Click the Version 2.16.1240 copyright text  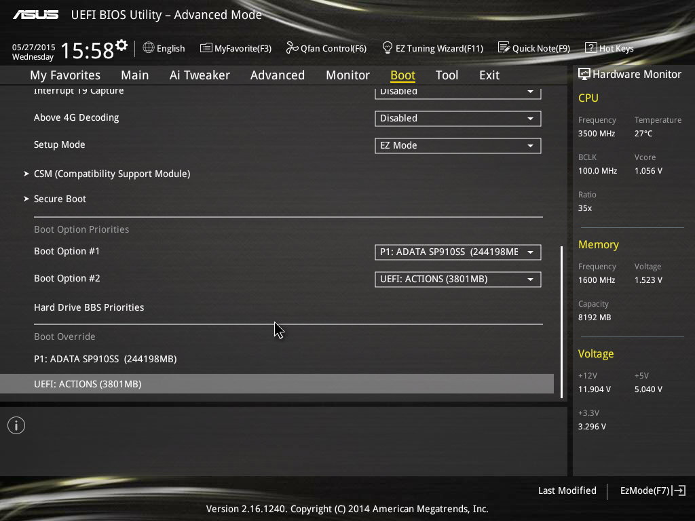pyautogui.click(x=347, y=509)
